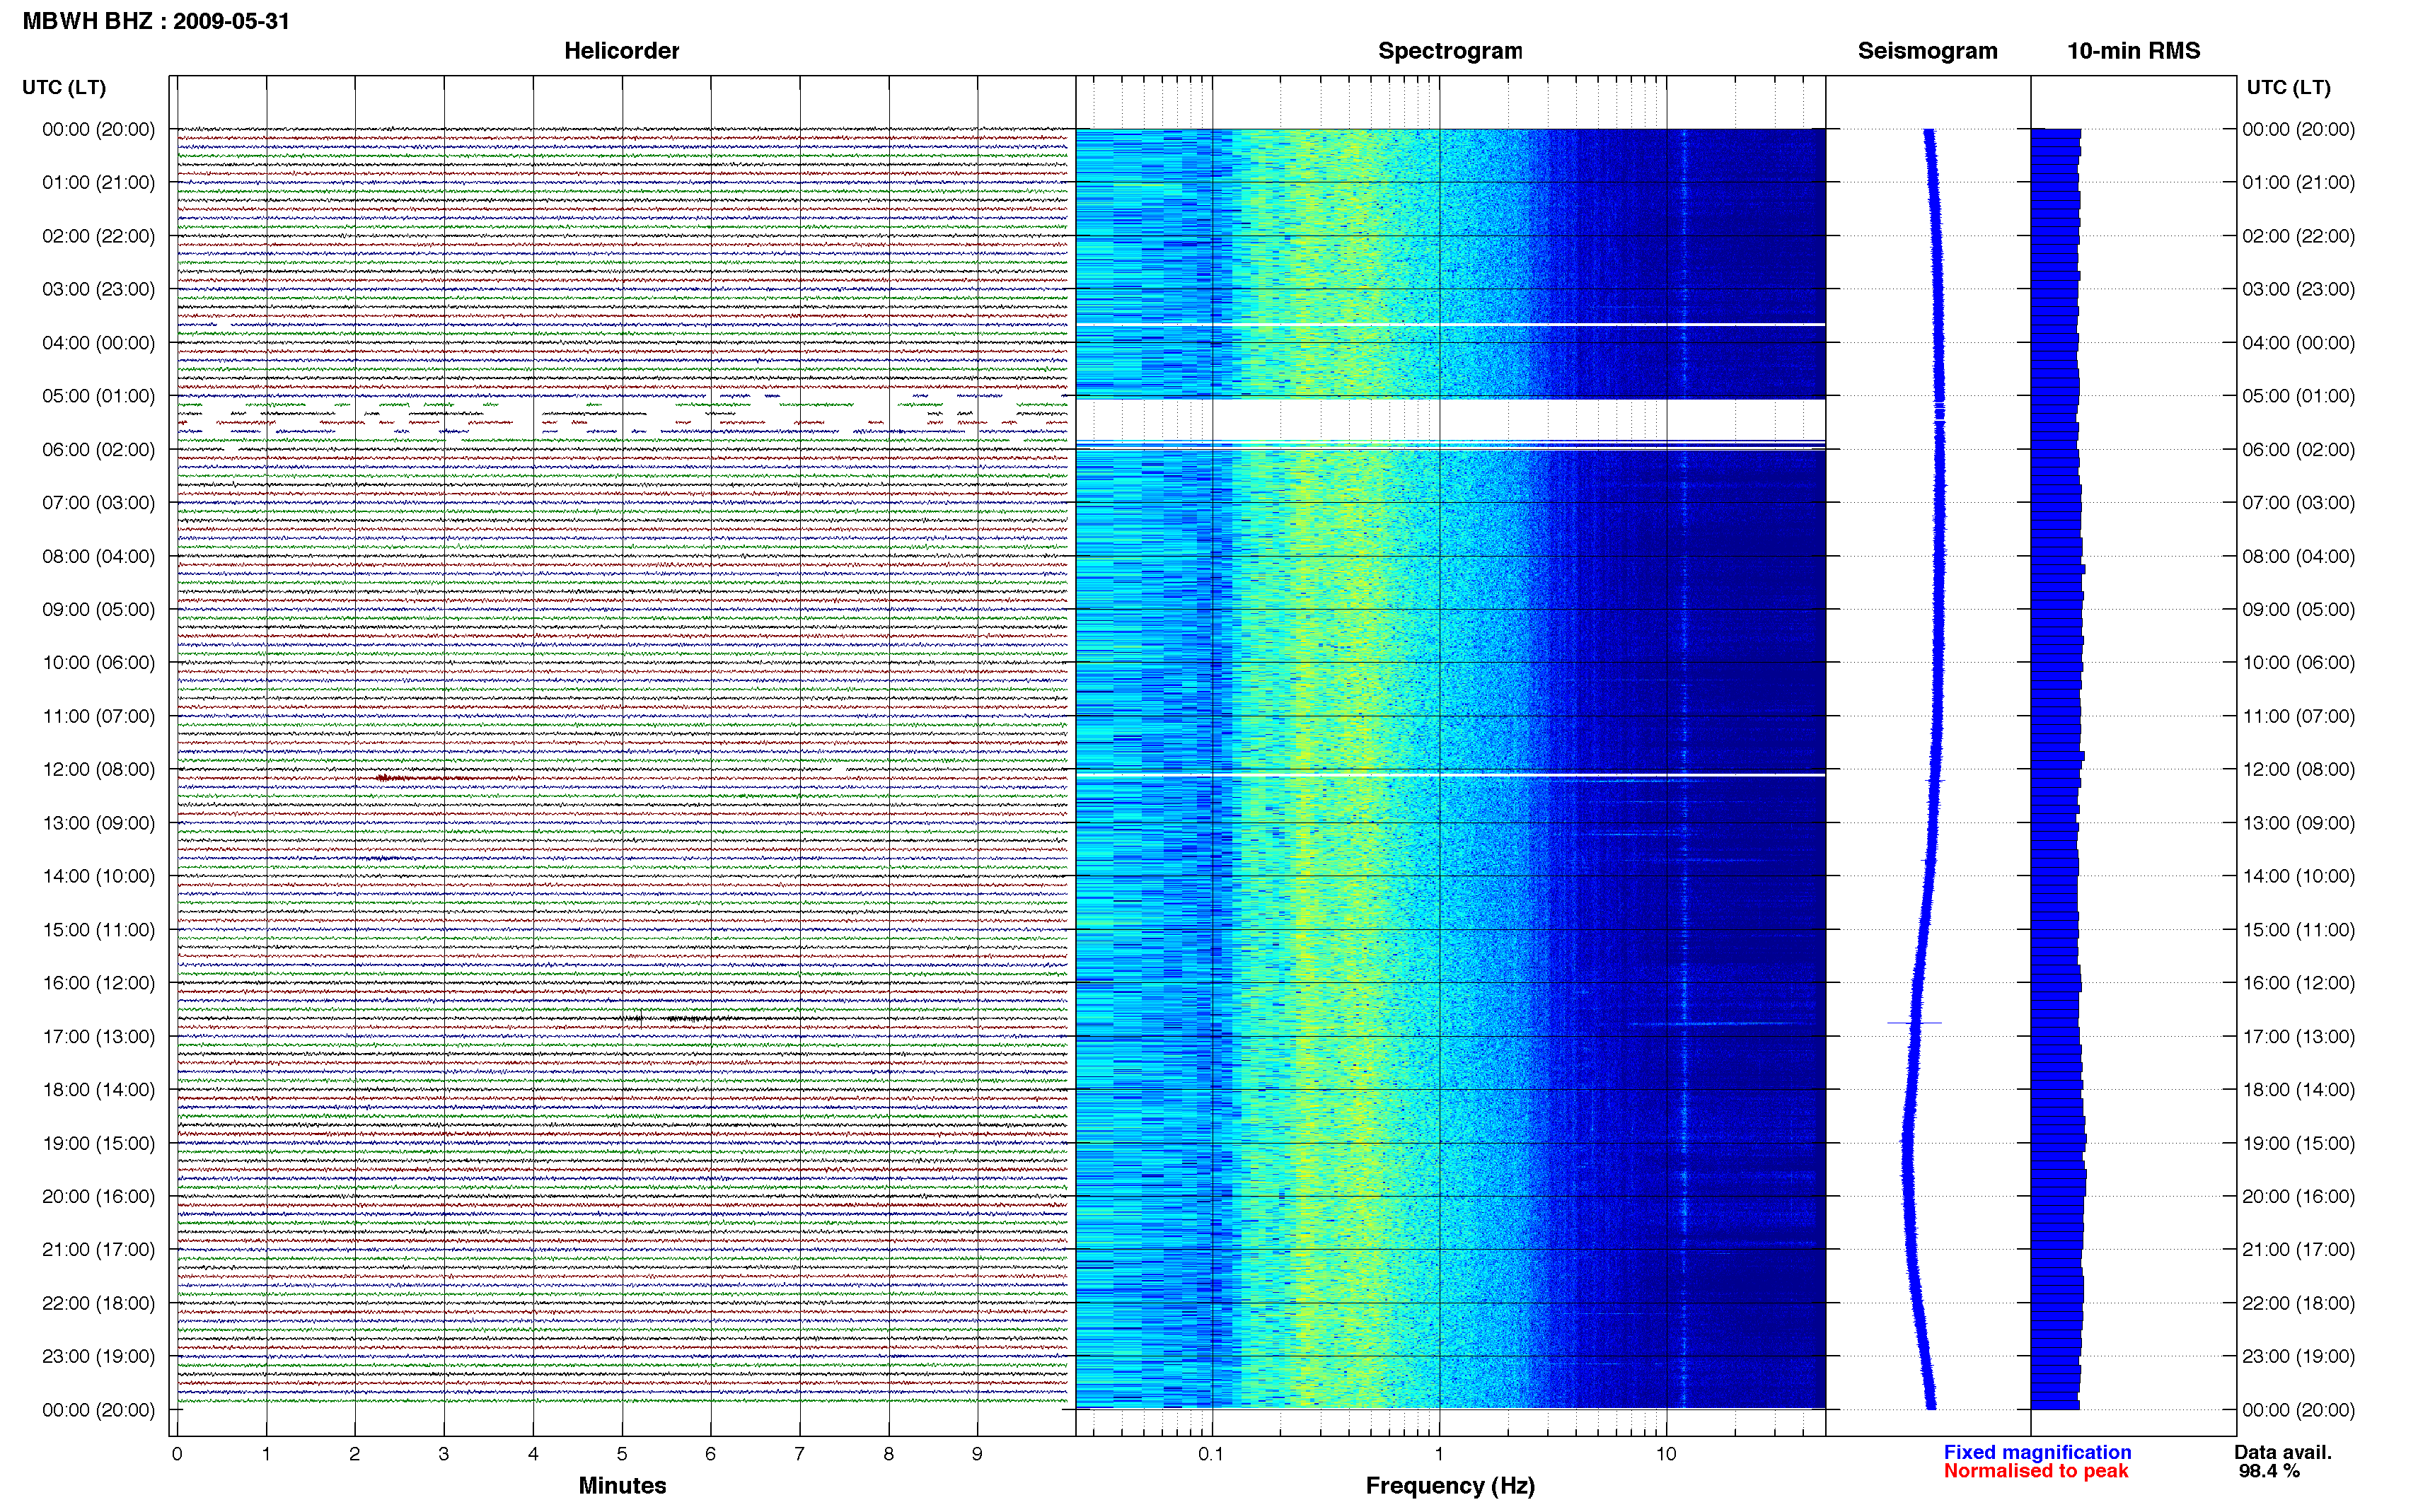Click left time label '10:00 (06:00)'
This screenshot has width=2418, height=1512.
[98, 663]
